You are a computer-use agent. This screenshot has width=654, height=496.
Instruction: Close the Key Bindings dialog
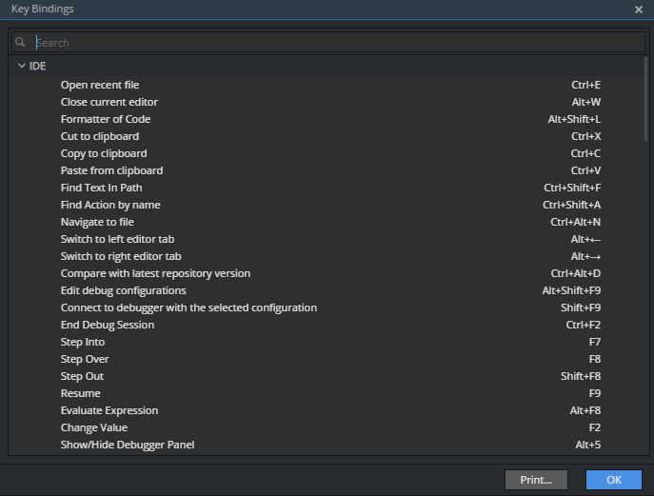pos(638,10)
